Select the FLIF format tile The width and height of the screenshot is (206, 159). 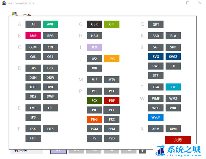pos(33,138)
